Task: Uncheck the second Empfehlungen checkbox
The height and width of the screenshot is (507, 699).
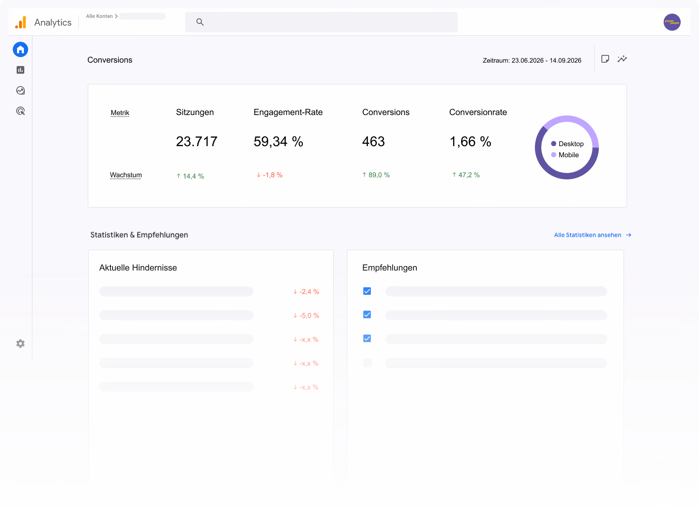Action: point(367,314)
